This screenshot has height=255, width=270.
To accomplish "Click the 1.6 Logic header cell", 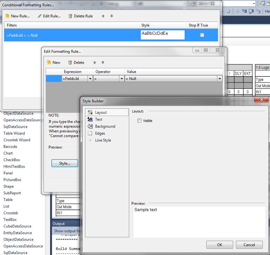I will click(x=262, y=68).
